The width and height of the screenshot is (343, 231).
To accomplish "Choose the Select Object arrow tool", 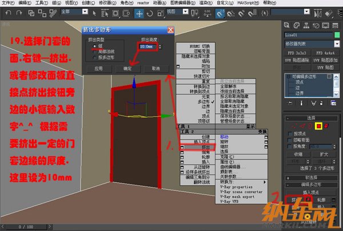I will 94,14.
